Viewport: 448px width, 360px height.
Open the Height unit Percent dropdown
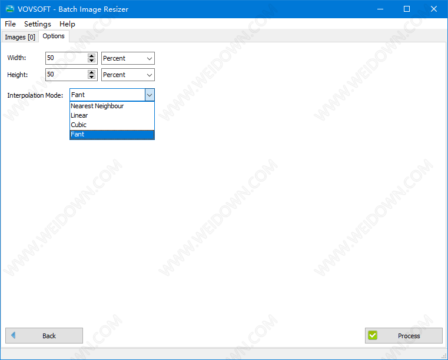pyautogui.click(x=128, y=75)
